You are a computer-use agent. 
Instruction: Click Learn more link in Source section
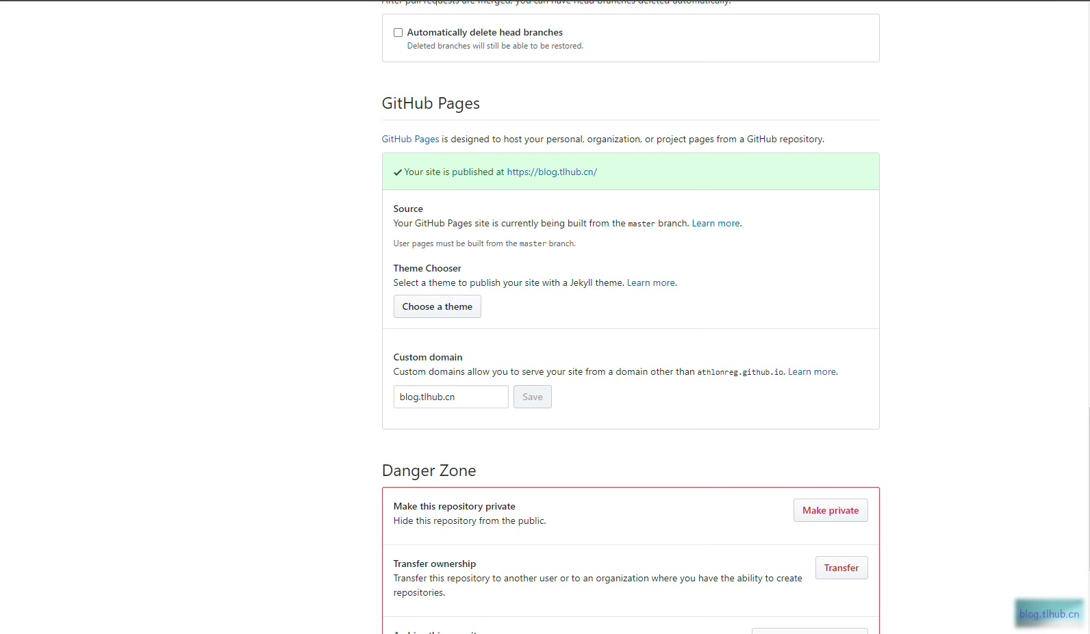coord(715,224)
